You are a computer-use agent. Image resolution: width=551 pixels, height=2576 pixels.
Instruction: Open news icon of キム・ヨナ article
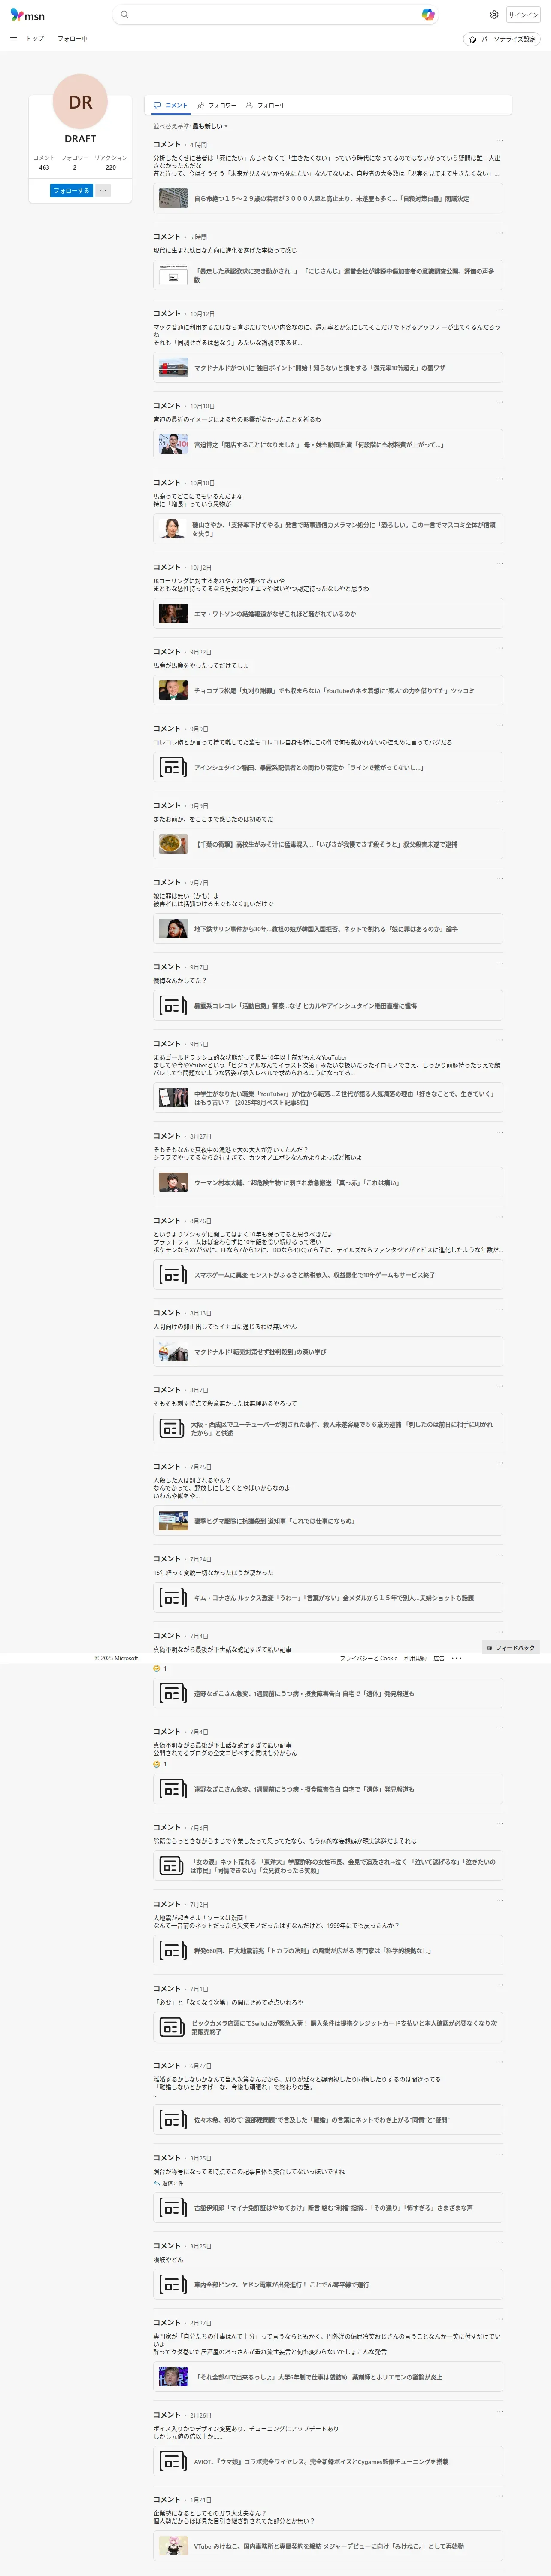pos(173,1598)
